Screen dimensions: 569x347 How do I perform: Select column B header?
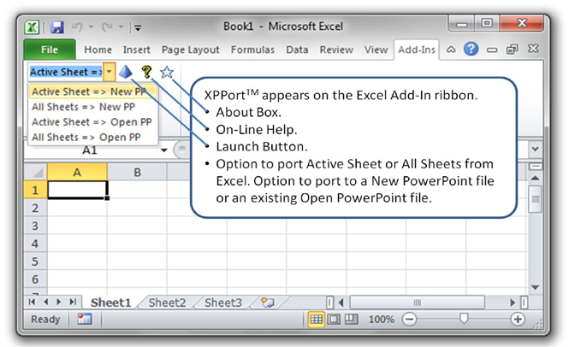137,172
